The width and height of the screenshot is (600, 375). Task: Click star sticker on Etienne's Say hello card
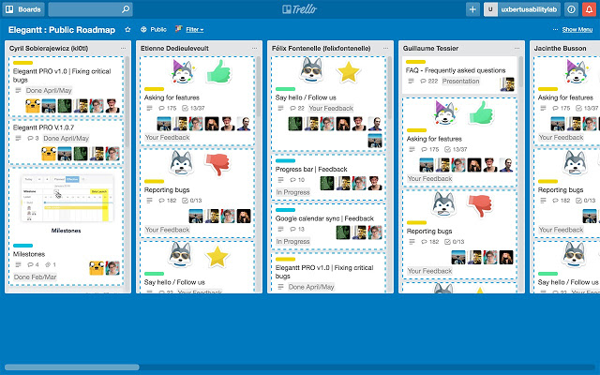(x=217, y=256)
